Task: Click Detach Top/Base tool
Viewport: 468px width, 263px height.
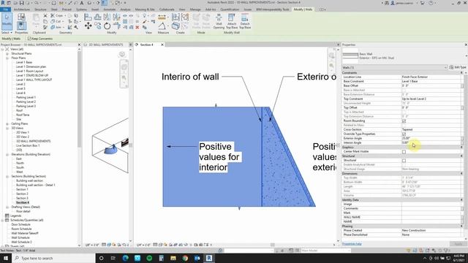Action: [245, 21]
